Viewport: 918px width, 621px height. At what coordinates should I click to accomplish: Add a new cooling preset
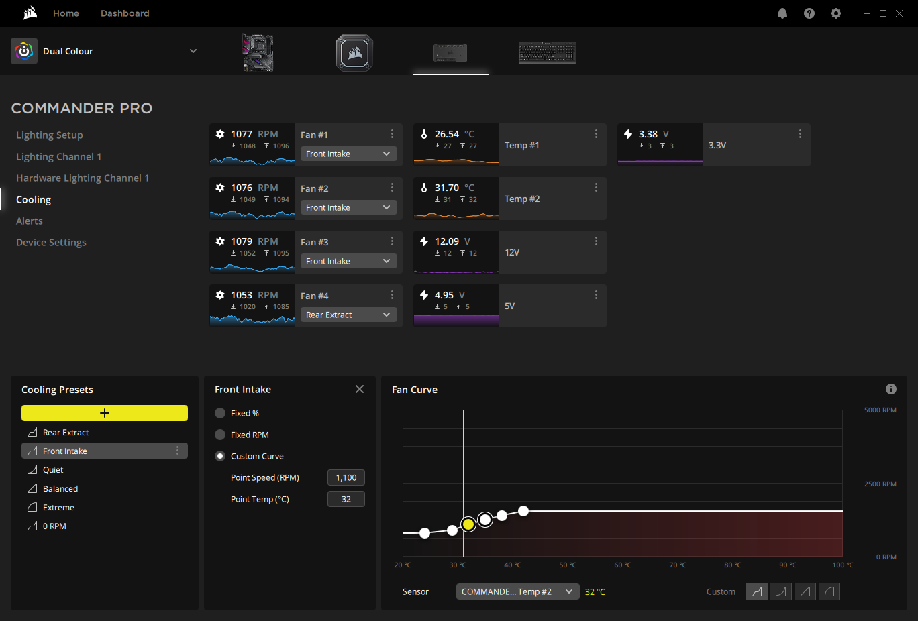point(105,413)
